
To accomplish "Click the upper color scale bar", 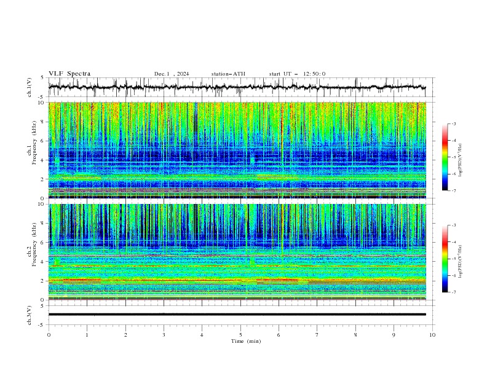I will click(445, 157).
